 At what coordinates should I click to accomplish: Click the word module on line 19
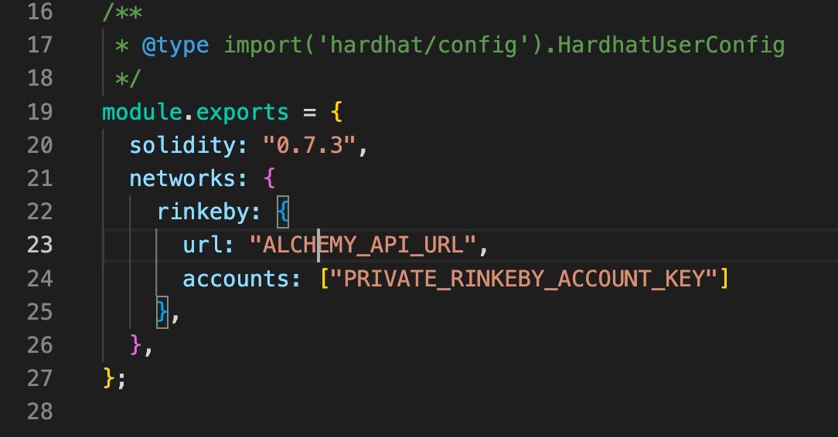point(142,112)
